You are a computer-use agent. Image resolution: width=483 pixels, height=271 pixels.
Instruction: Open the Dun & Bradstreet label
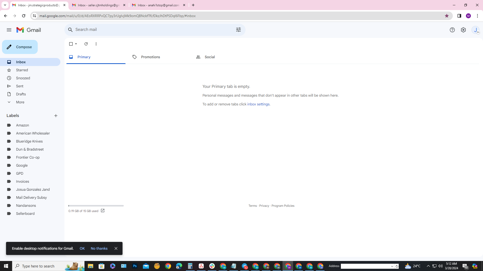click(x=30, y=149)
